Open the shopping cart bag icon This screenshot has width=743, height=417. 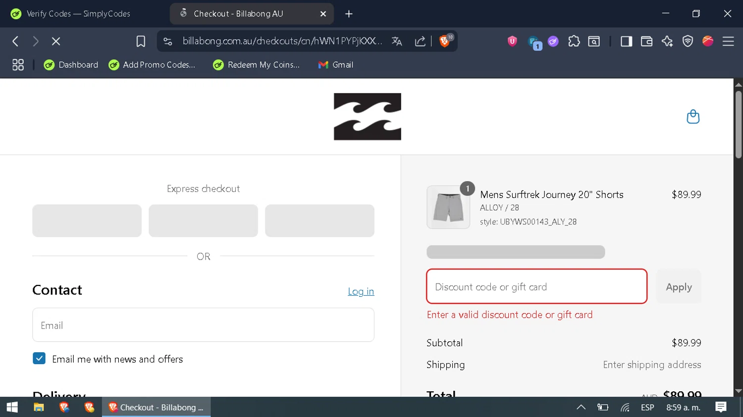(693, 117)
